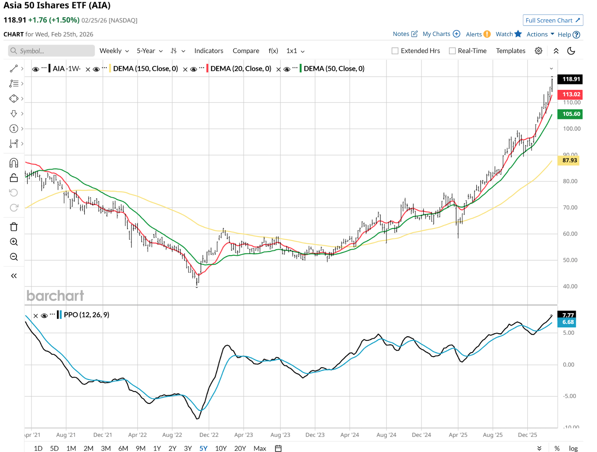The width and height of the screenshot is (597, 452).
Task: Expand the 1x1 grid layout dropdown
Action: pos(295,51)
